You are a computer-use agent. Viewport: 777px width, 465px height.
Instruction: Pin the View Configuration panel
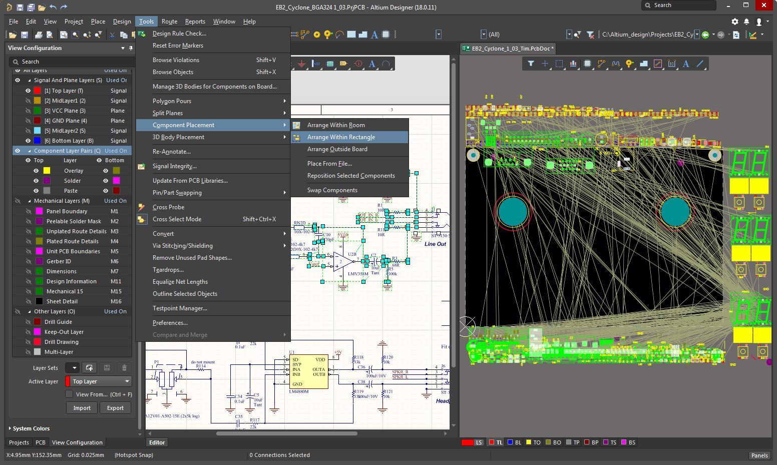(131, 48)
